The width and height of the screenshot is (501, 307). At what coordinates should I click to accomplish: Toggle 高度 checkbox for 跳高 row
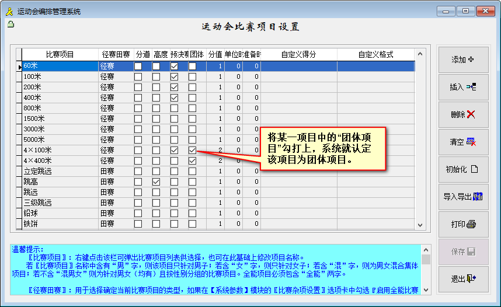(156, 182)
